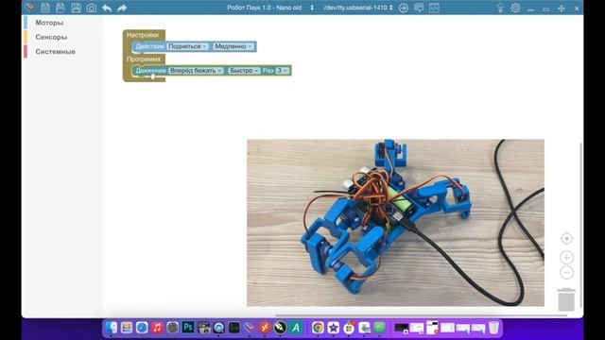The height and width of the screenshot is (340, 605).
Task: Select the 'Движение' block label
Action: 150,71
